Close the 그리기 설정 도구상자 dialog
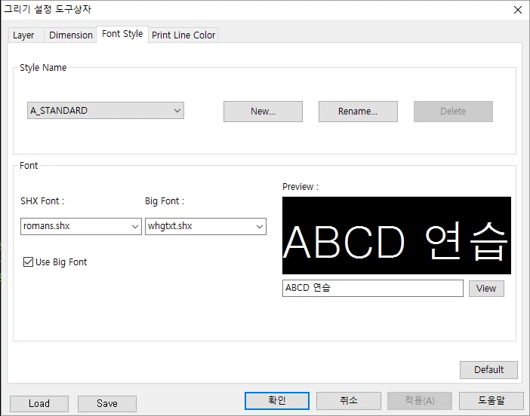This screenshot has width=530, height=416. [517, 10]
